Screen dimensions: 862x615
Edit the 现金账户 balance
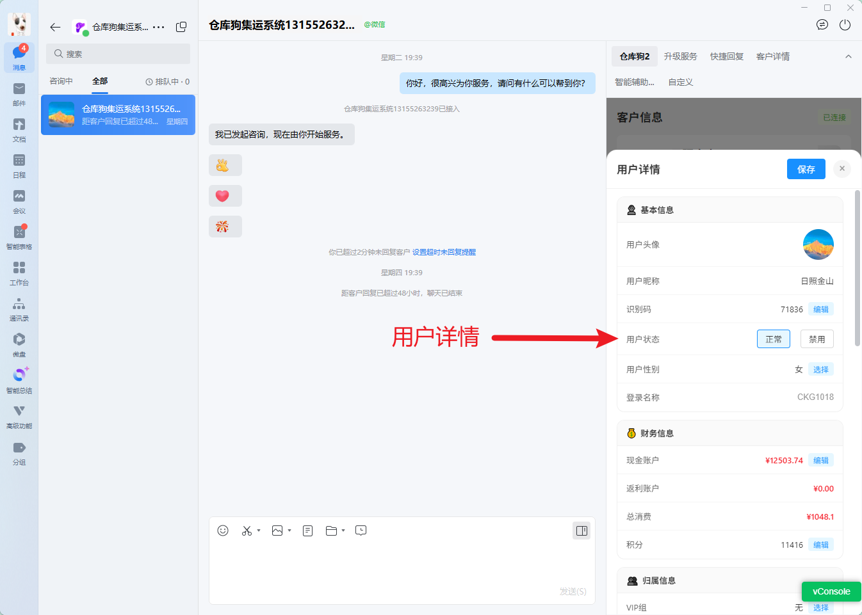tap(821, 460)
